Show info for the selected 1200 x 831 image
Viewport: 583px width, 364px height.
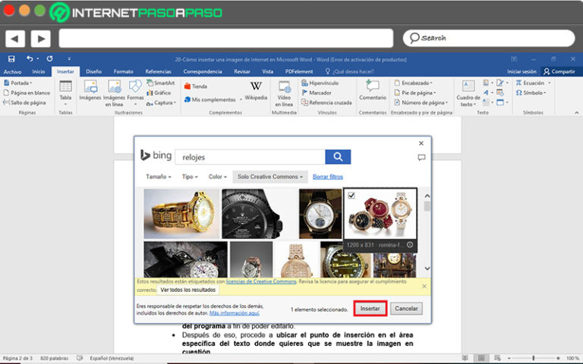coord(410,245)
